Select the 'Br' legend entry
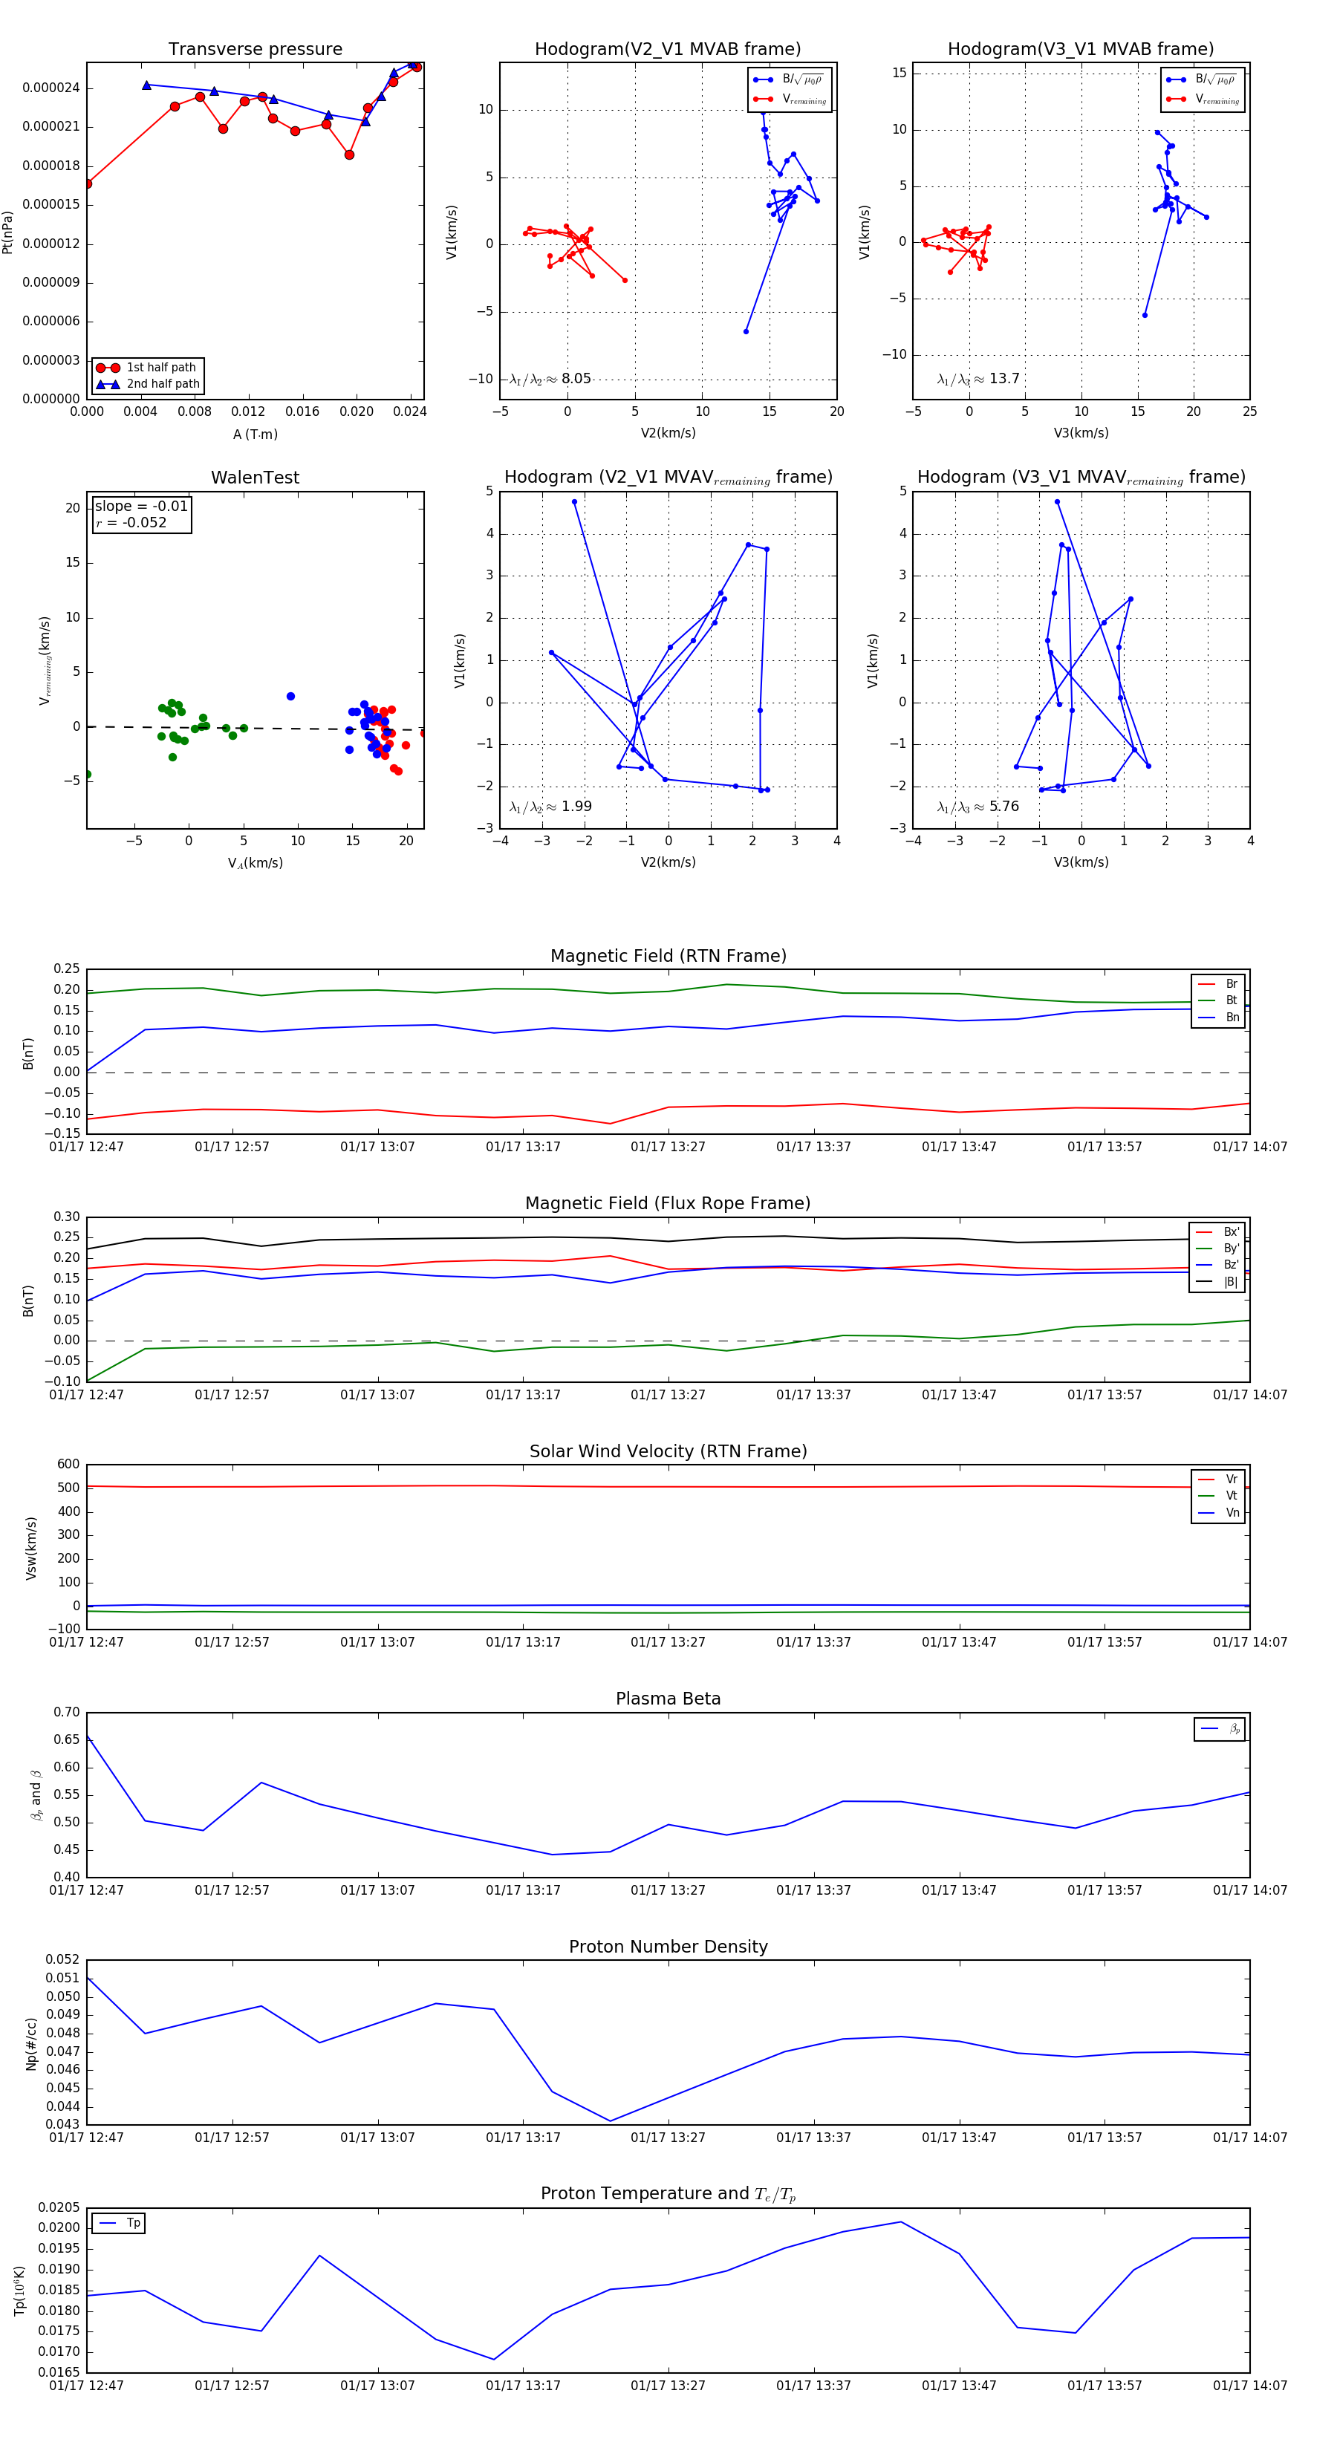This screenshot has width=1337, height=2451. click(x=1218, y=984)
